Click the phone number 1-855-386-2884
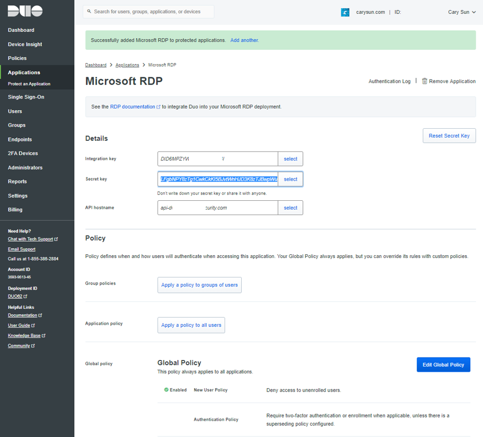This screenshot has height=437, width=483. (x=43, y=259)
